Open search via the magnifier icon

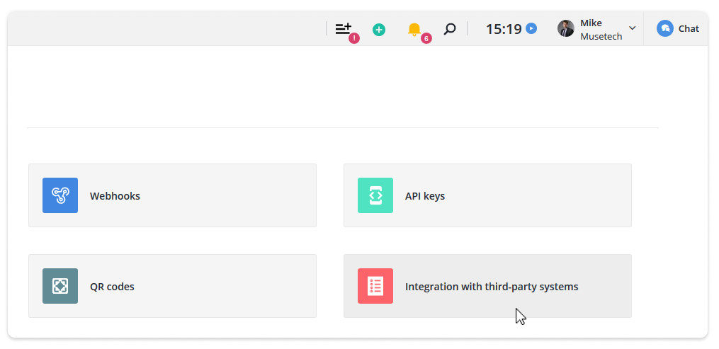(450, 29)
